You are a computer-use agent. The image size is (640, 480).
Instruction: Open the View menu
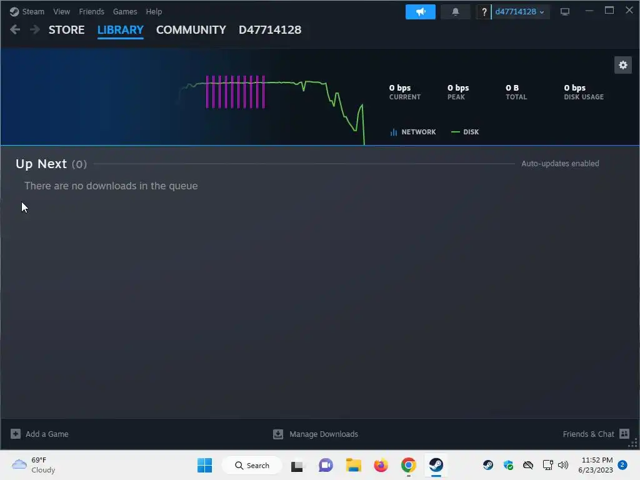pos(61,11)
